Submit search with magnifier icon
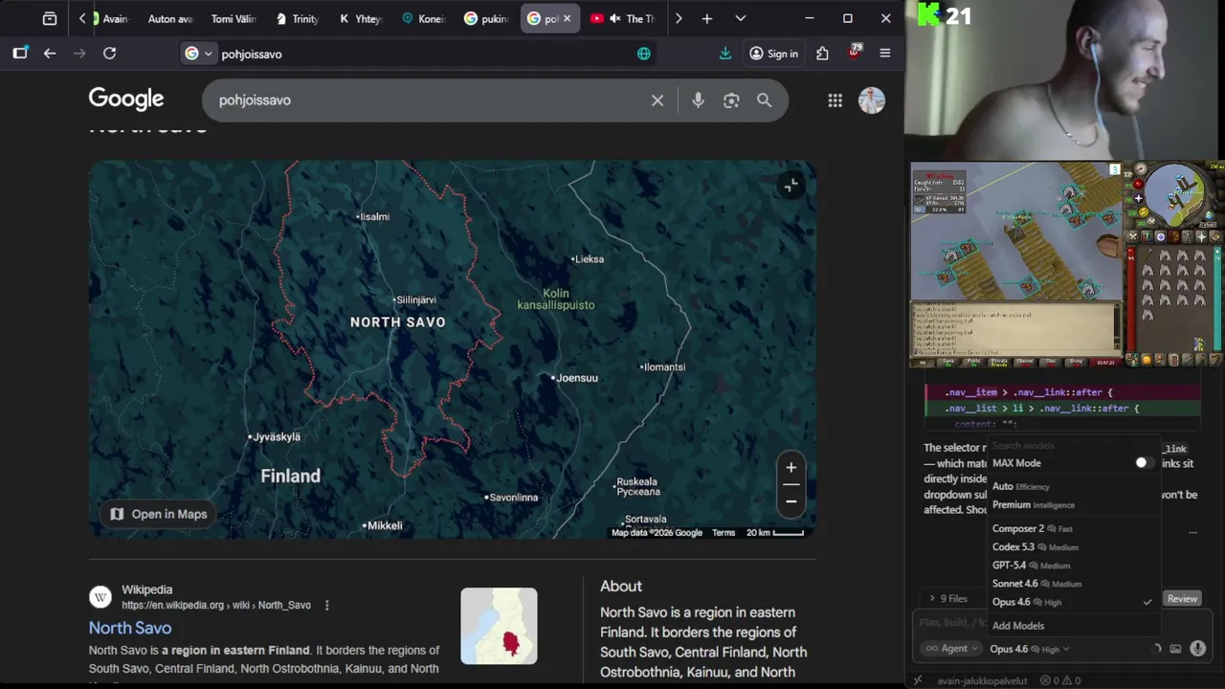The height and width of the screenshot is (689, 1225). 765,100
